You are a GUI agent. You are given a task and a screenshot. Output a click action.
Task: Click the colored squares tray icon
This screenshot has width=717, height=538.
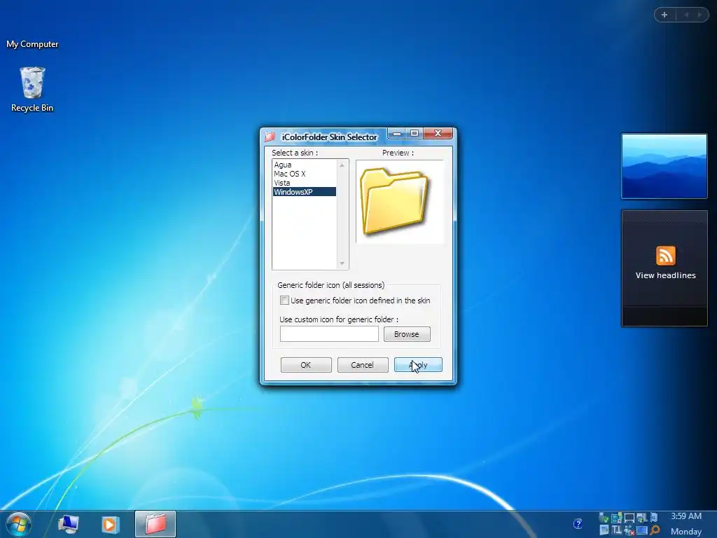pos(616,518)
